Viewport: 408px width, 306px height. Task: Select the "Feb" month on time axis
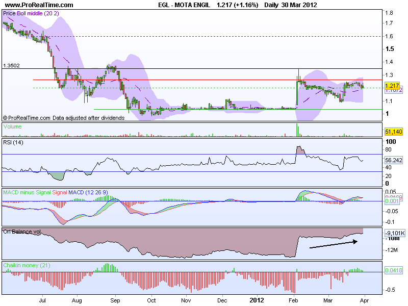click(293, 300)
